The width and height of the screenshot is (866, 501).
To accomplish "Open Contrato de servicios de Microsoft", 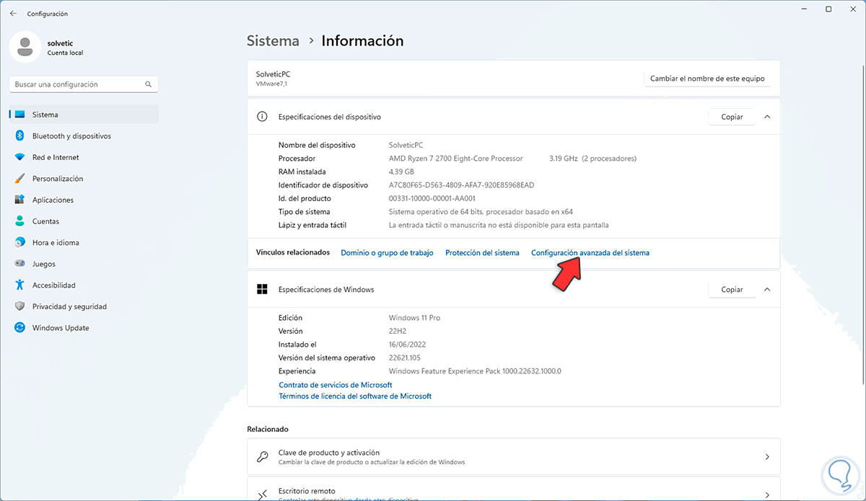I will (x=336, y=385).
